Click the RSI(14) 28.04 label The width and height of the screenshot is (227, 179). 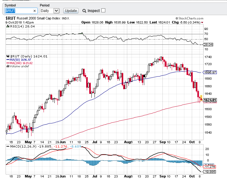coord(23,26)
